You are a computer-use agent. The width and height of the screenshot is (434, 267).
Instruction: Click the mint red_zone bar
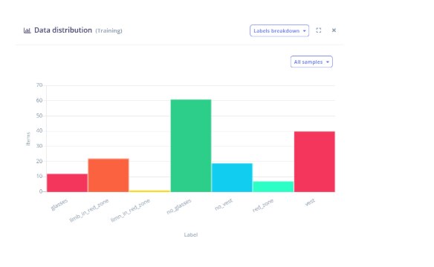coord(273,187)
